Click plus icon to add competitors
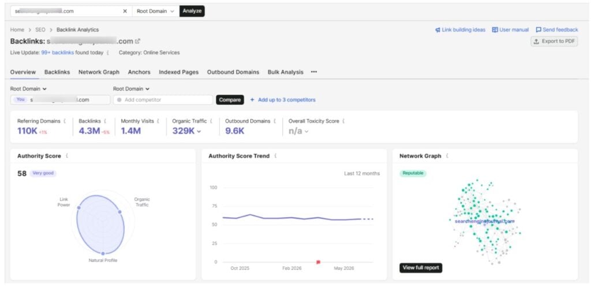591x287 pixels. pos(252,100)
